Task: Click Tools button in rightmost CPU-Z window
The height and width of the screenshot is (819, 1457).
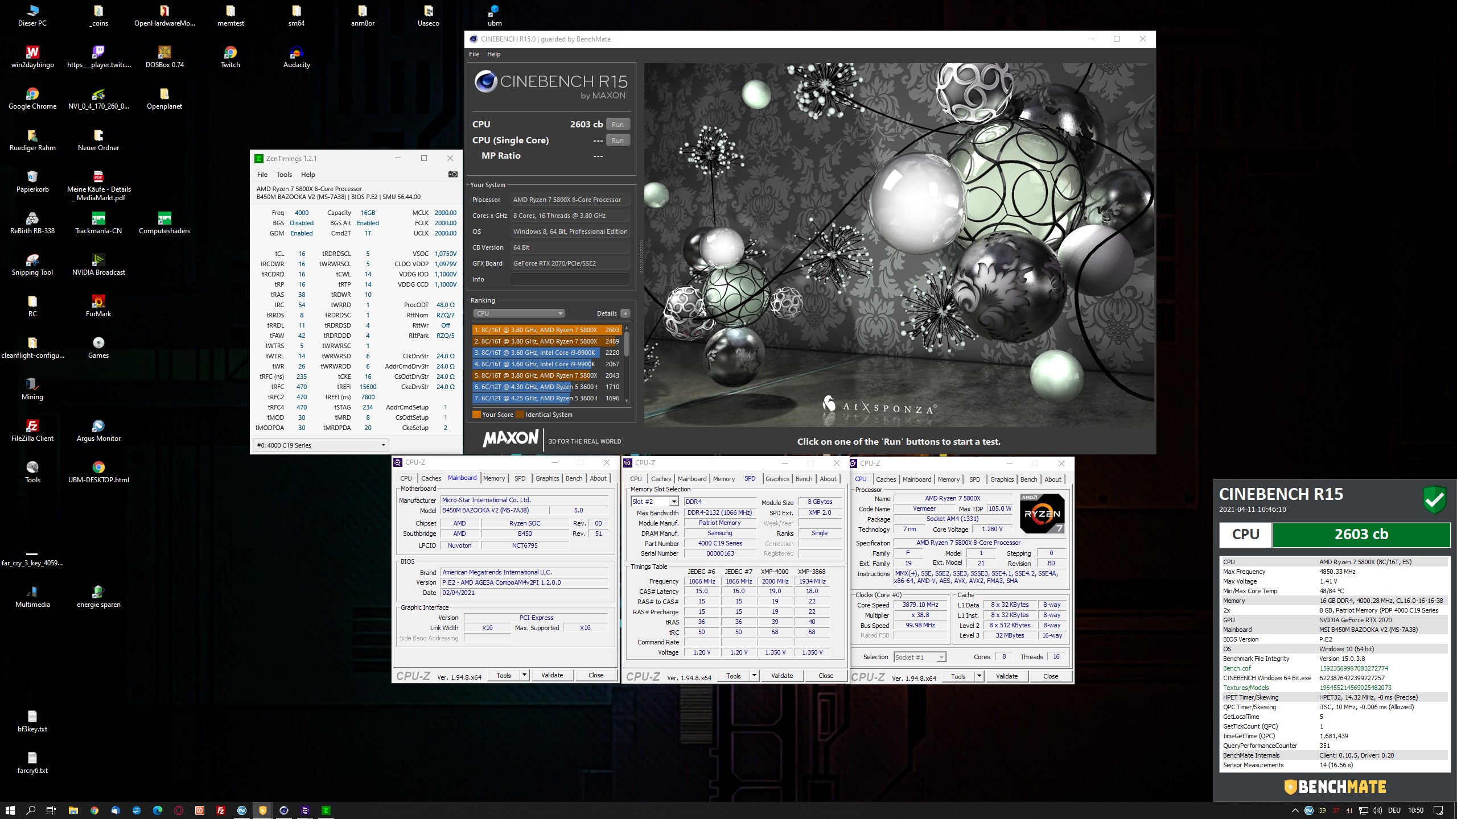Action: coord(958,676)
